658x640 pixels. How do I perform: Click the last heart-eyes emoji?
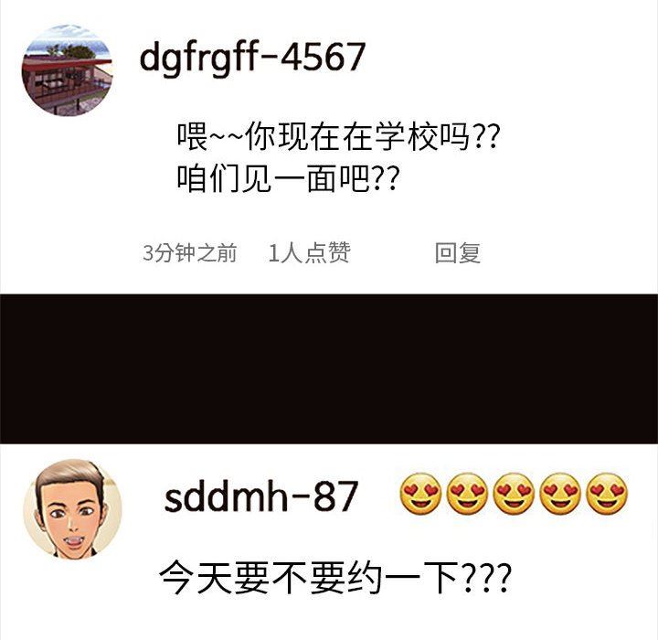click(607, 494)
